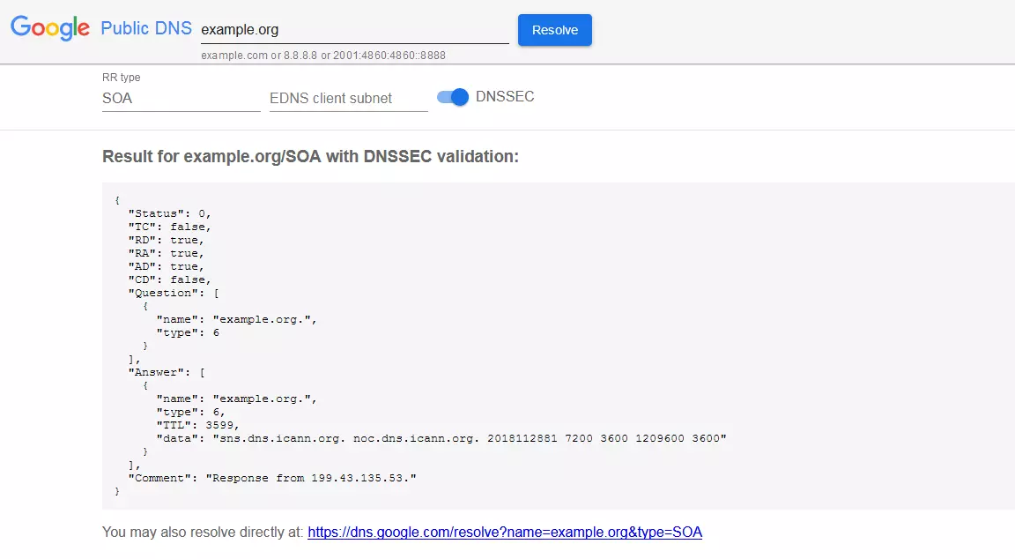Click the EDNS client subnet field
This screenshot has width=1015, height=559.
coord(348,99)
